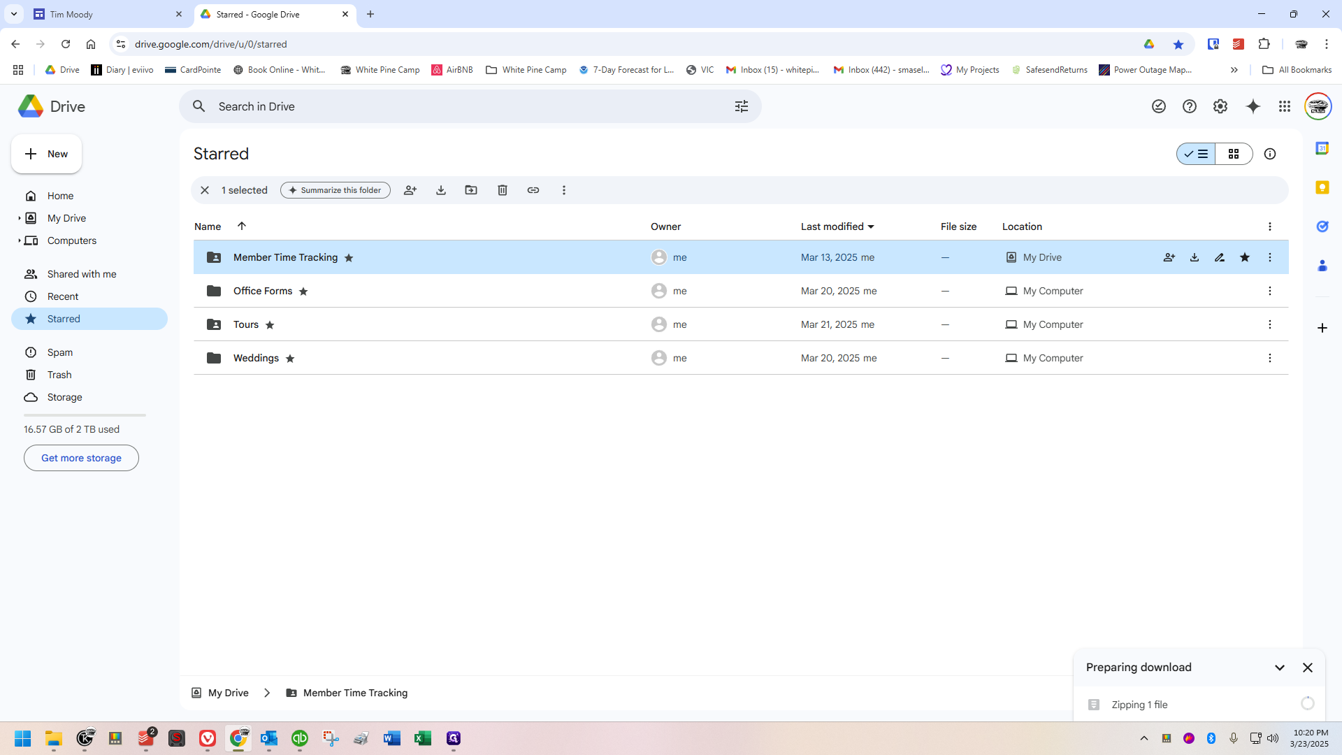This screenshot has height=755, width=1342.
Task: Click the Share icon in selection toolbar
Action: (x=410, y=190)
